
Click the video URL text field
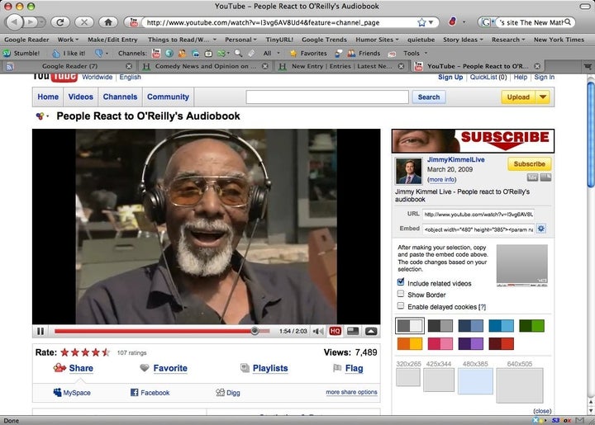click(478, 215)
